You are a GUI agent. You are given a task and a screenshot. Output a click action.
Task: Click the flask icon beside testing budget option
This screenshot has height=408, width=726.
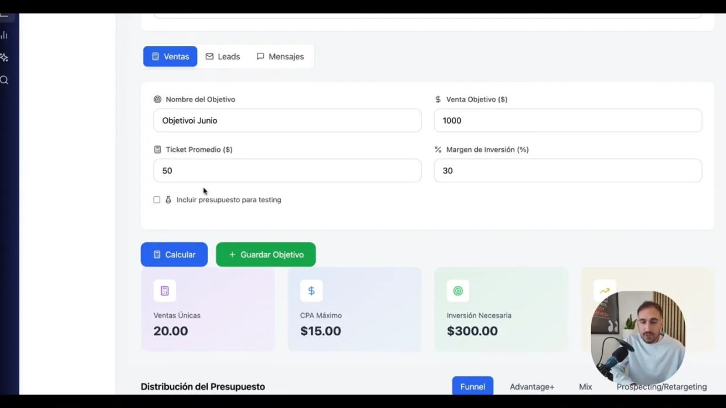[168, 200]
